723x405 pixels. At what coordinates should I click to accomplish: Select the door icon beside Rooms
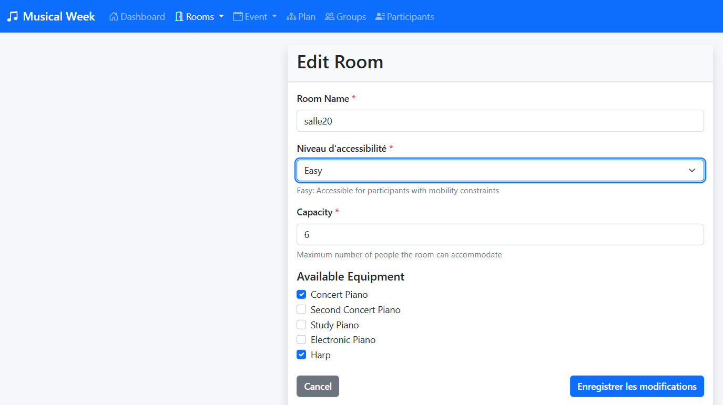[x=178, y=16]
